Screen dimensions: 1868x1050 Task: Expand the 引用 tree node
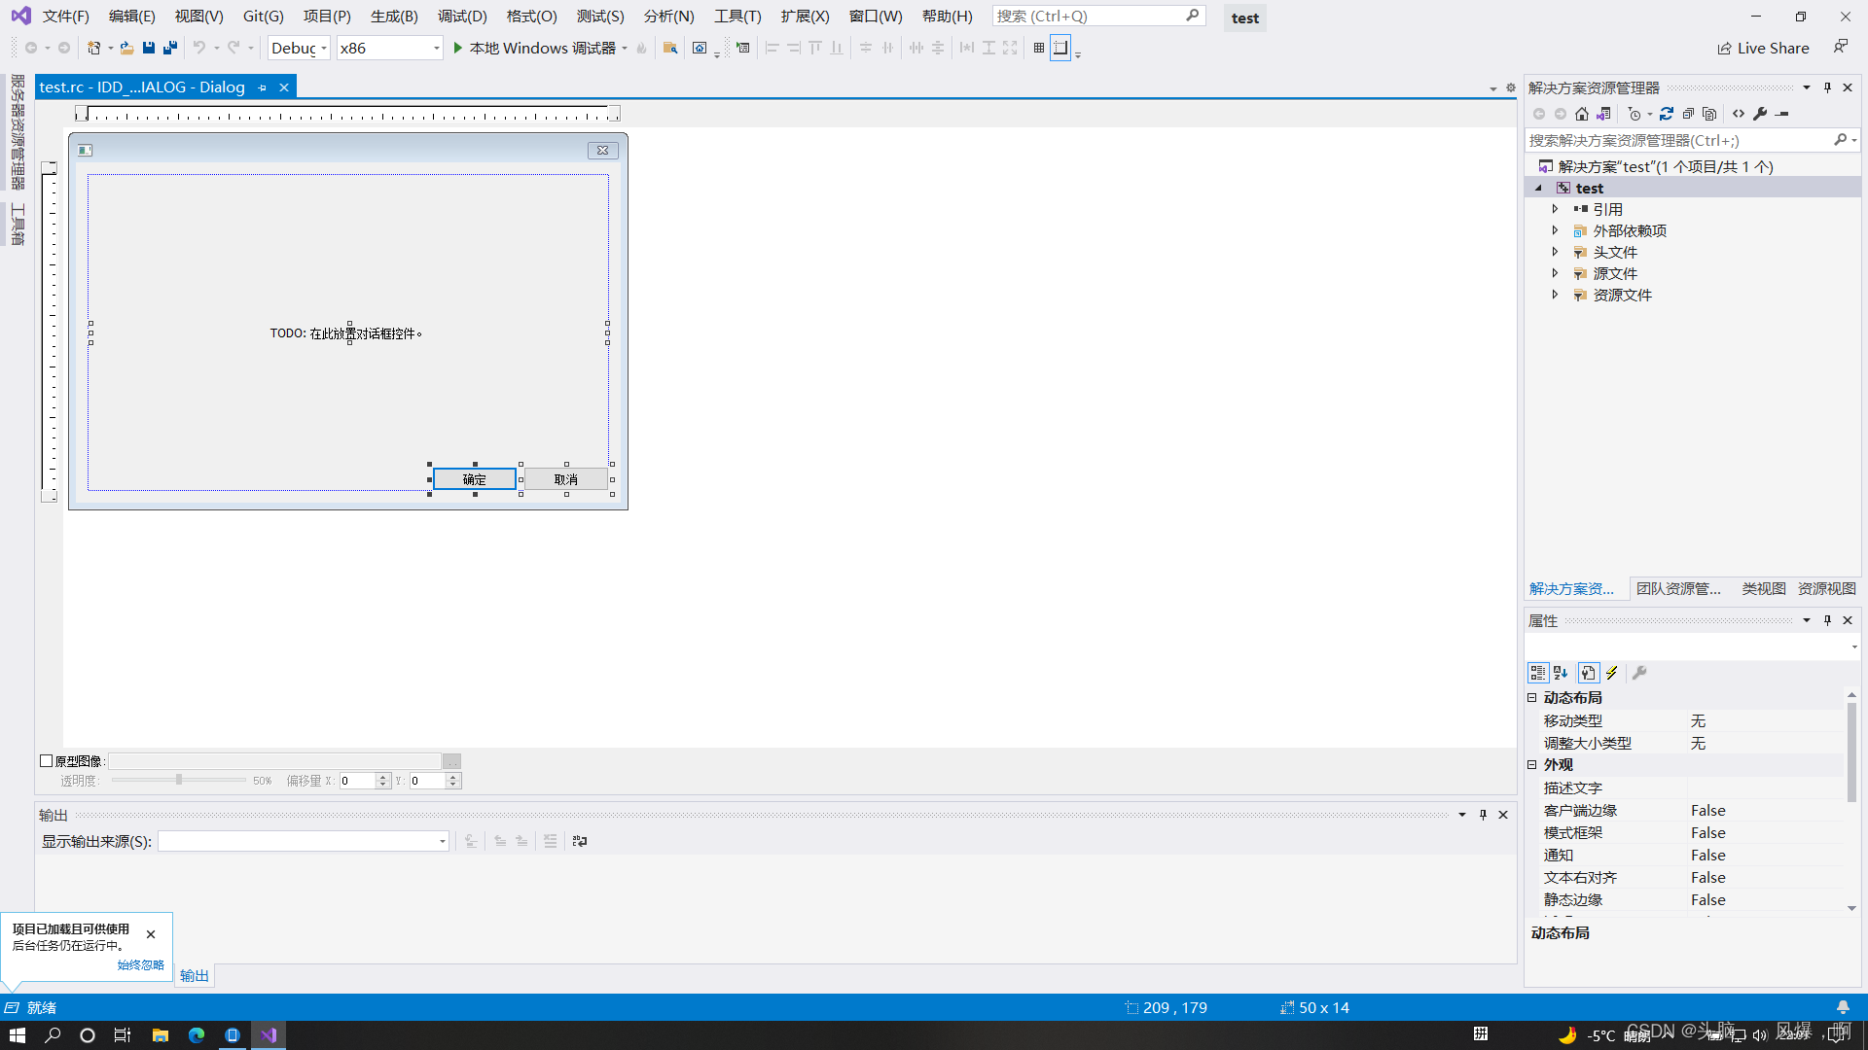[x=1555, y=208]
